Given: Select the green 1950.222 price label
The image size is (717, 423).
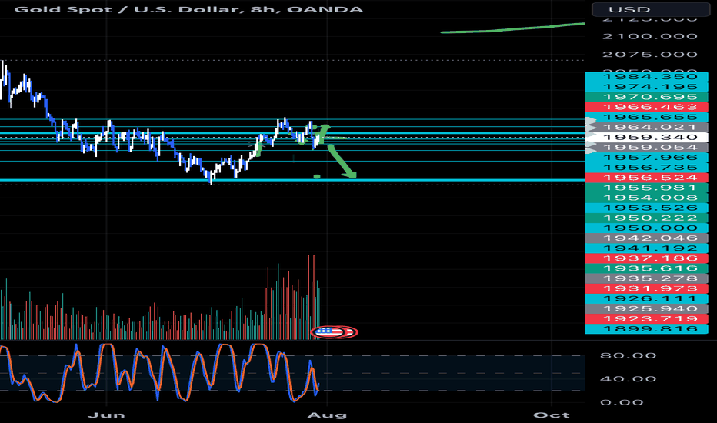Looking at the screenshot, I should (646, 218).
